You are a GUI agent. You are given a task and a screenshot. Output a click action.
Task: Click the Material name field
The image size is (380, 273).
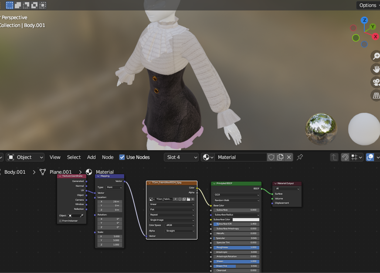tap(241, 157)
